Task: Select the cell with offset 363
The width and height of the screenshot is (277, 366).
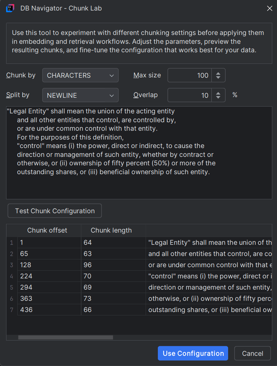Action: [49, 298]
